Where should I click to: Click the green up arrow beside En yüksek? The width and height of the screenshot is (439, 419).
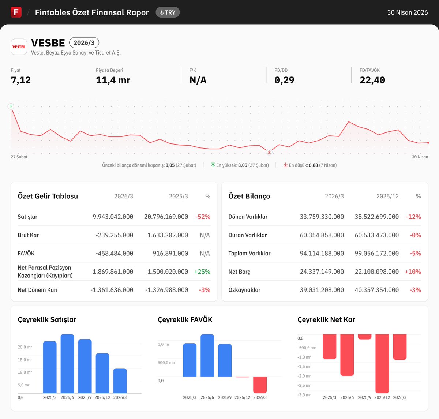tap(213, 165)
